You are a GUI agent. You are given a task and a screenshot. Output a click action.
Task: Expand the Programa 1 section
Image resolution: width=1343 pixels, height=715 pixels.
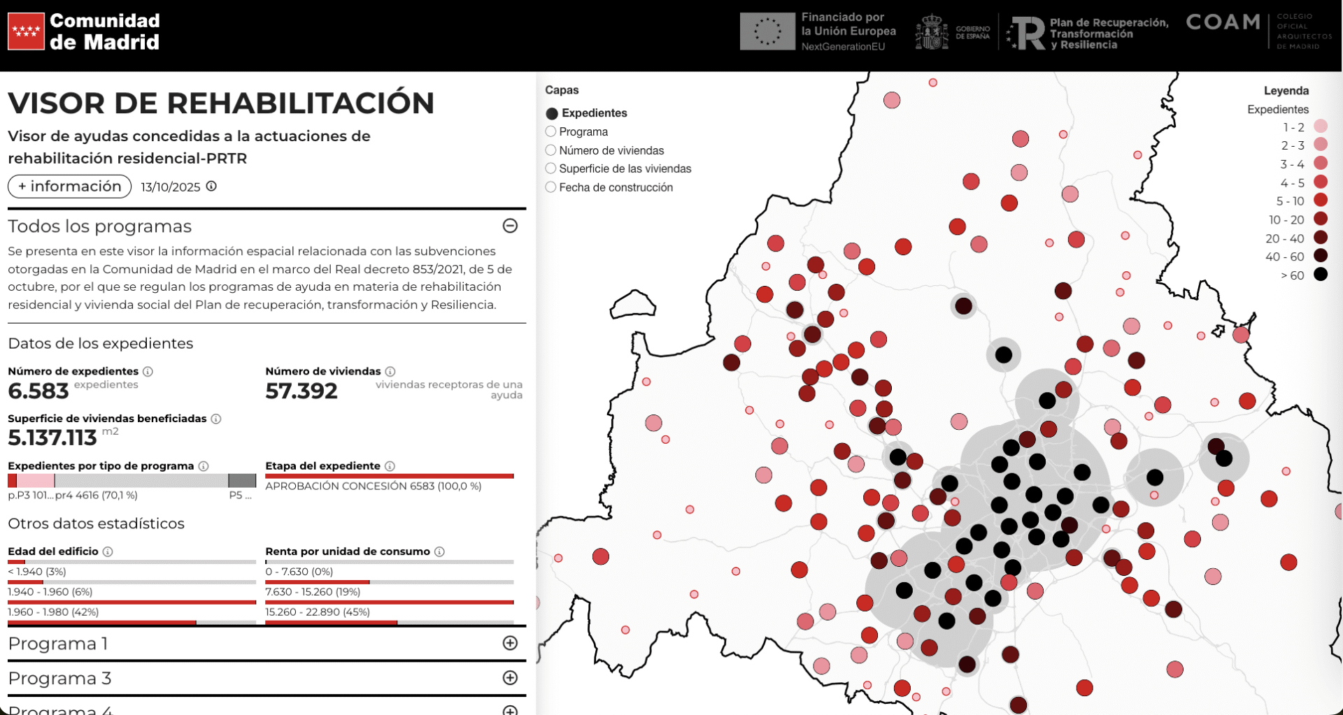510,643
